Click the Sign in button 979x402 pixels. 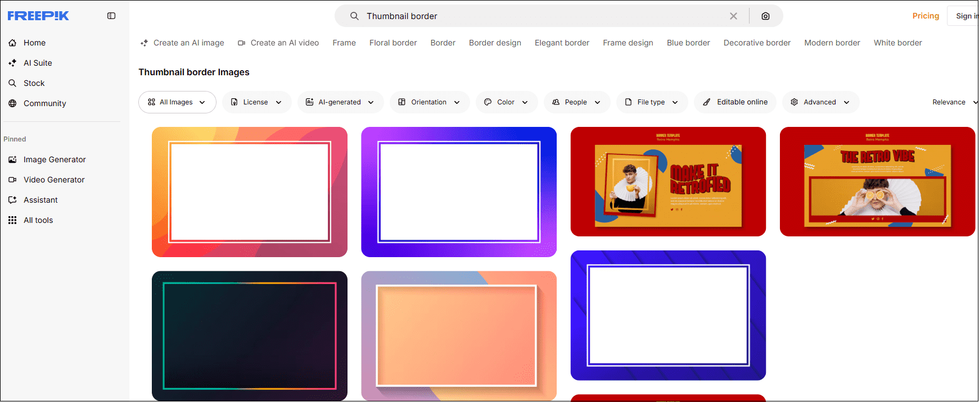tap(964, 16)
